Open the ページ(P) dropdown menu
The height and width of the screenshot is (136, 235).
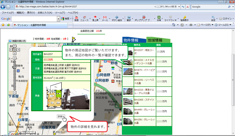point(202,25)
